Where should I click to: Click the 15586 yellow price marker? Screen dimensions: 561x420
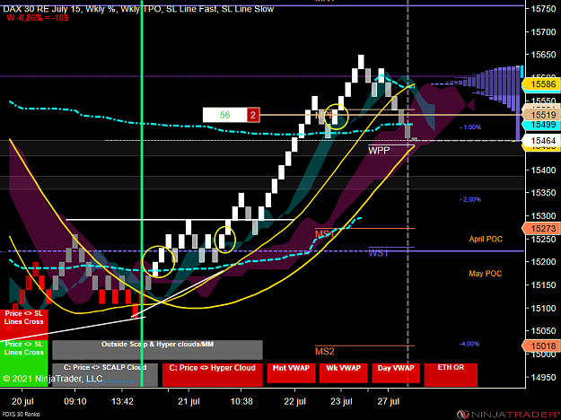[541, 84]
